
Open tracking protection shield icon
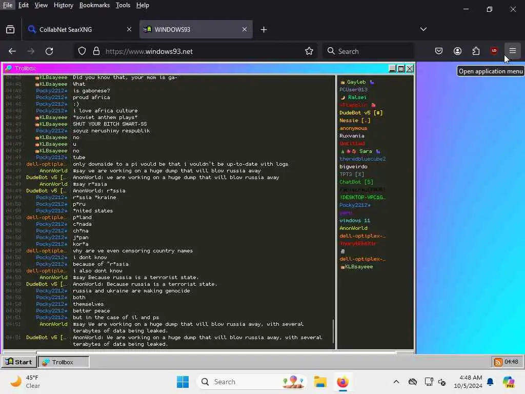pos(82,51)
